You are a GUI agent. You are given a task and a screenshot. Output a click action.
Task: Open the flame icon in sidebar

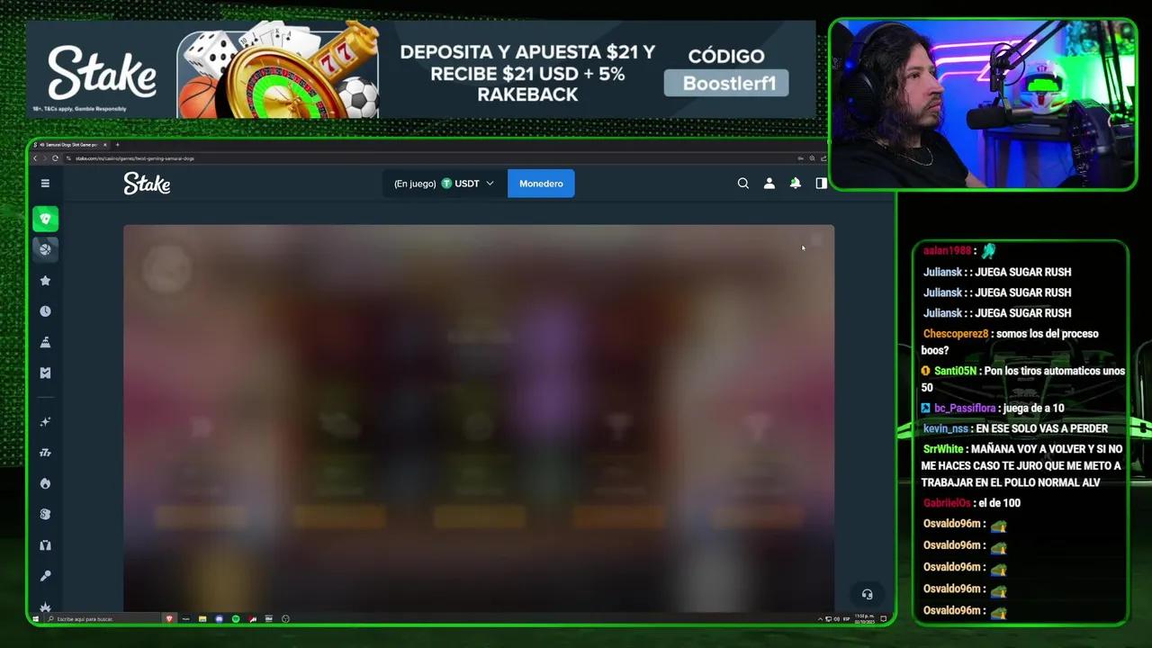[x=45, y=483]
